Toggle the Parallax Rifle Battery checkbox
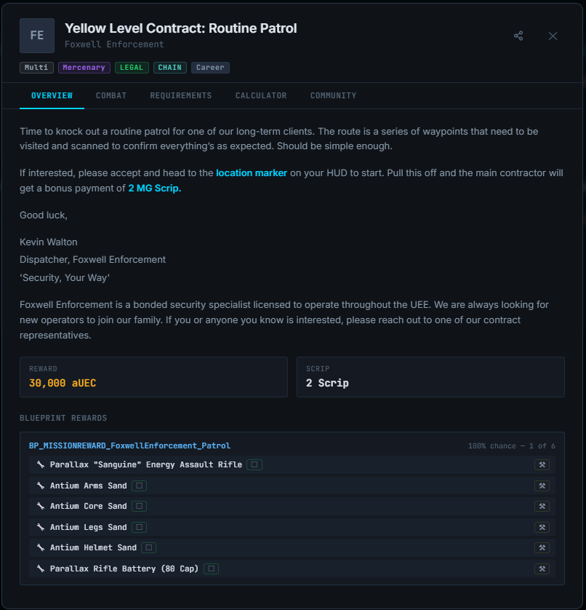The image size is (586, 610). pos(211,569)
